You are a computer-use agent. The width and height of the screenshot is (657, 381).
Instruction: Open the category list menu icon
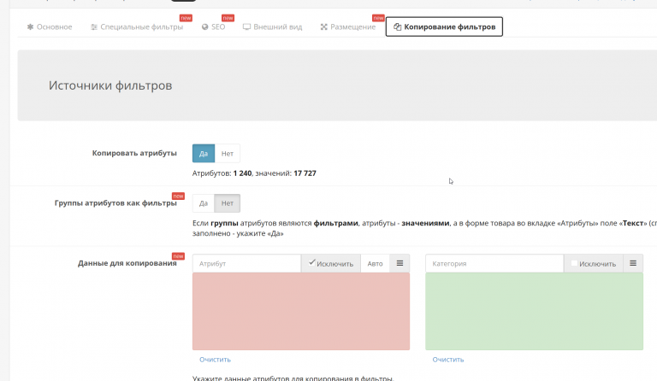[633, 263]
